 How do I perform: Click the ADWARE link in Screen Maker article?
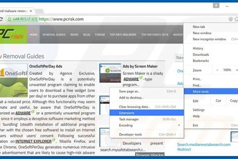[x=131, y=79]
